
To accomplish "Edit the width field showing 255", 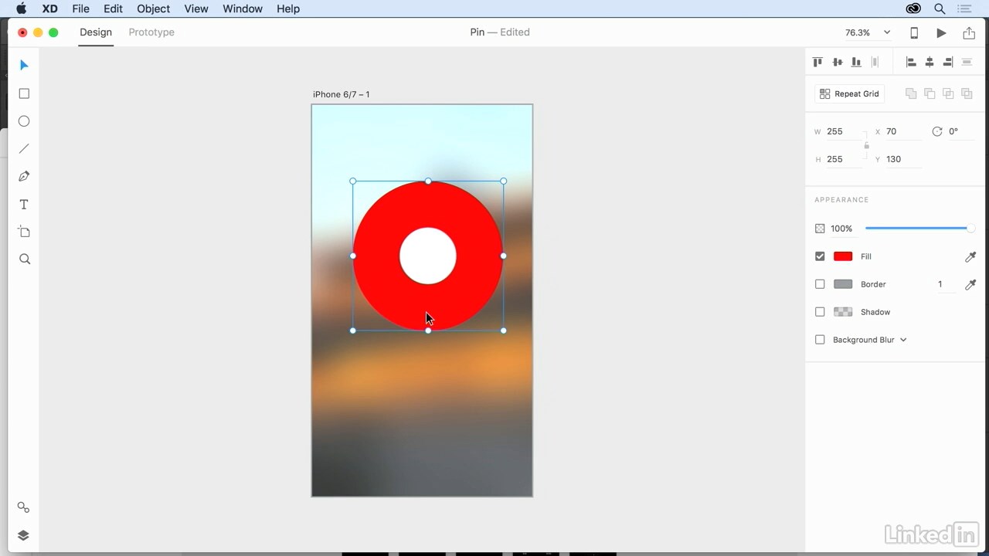I will click(x=844, y=131).
